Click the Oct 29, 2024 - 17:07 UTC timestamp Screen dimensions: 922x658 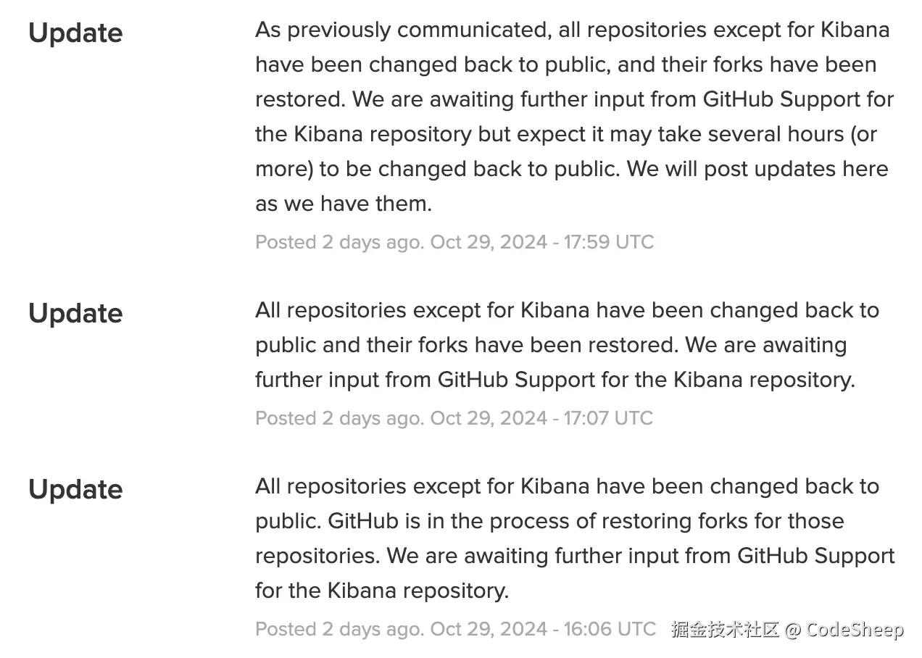pos(541,418)
